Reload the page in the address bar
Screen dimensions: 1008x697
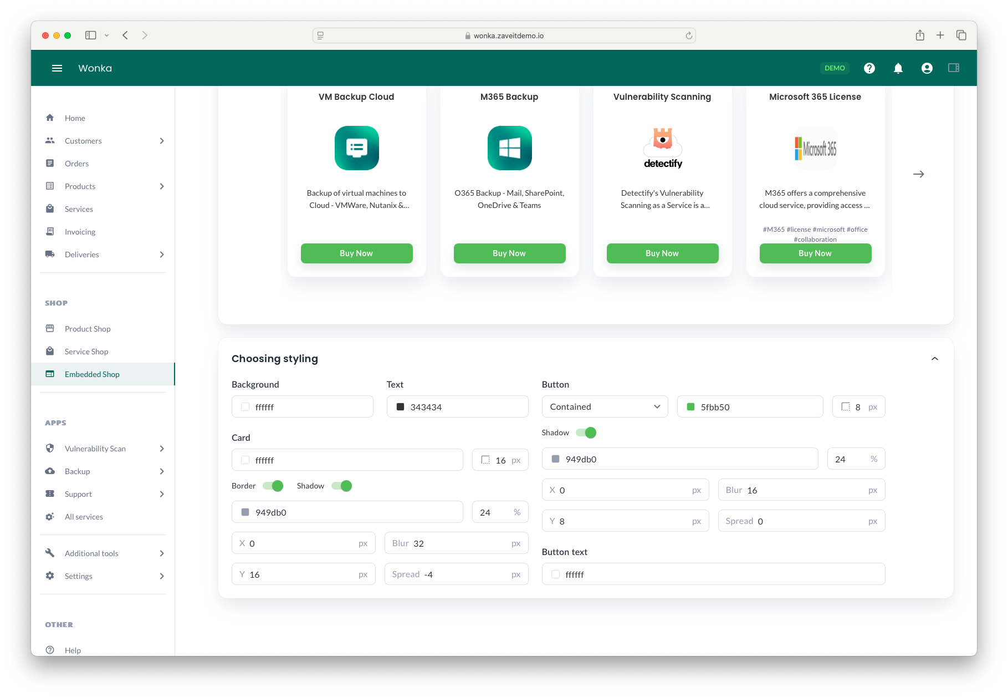tap(688, 35)
